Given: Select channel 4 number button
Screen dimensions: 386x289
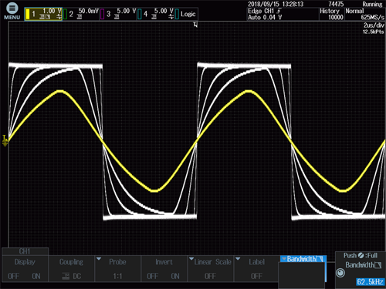Looking at the screenshot, I should [145, 14].
